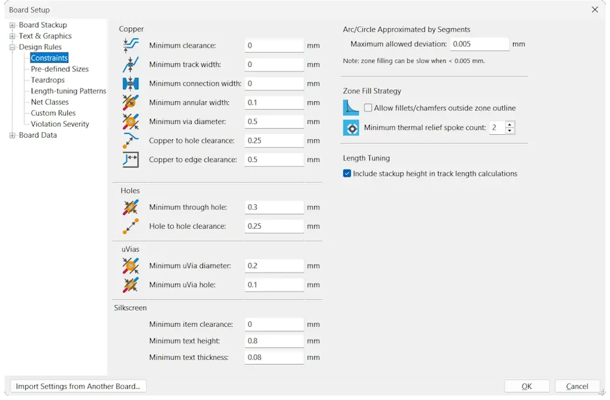Click the Minimum connection width icon

point(131,84)
